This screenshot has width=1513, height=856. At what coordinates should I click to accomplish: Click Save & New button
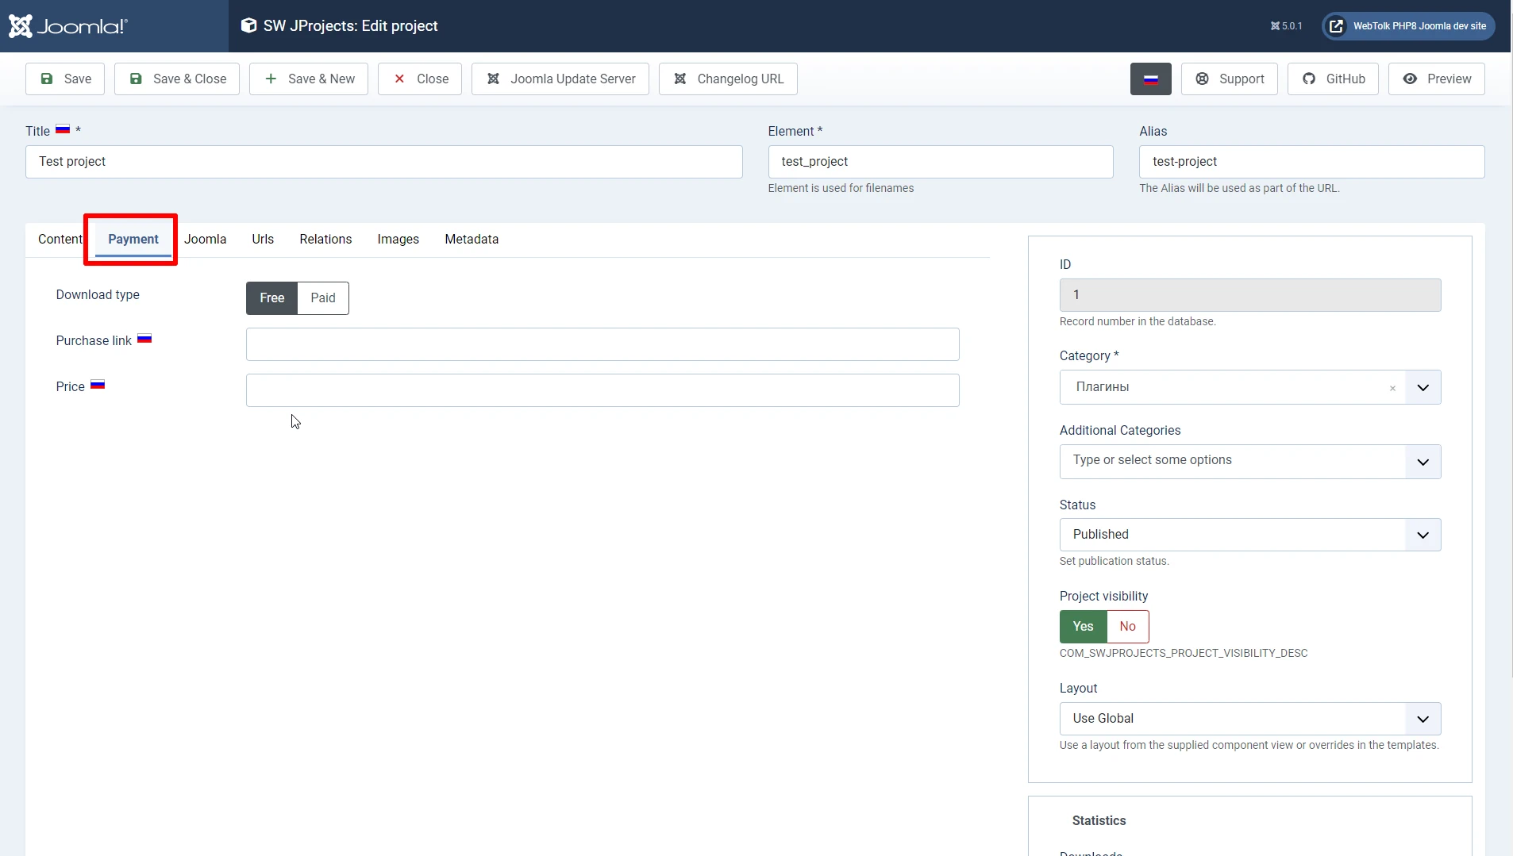point(309,79)
